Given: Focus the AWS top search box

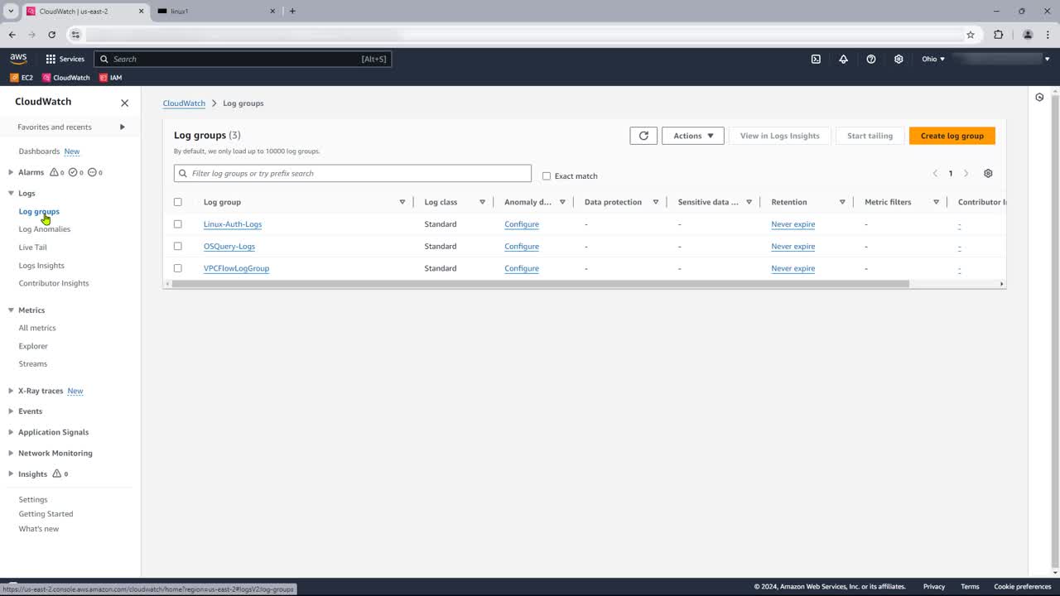Looking at the screenshot, I should 243,59.
